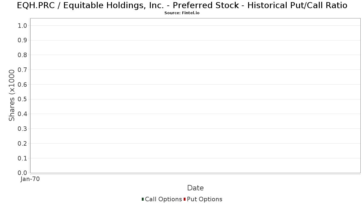Click the 0.3 y-axis label
The image size is (364, 204).
pyautogui.click(x=22, y=129)
